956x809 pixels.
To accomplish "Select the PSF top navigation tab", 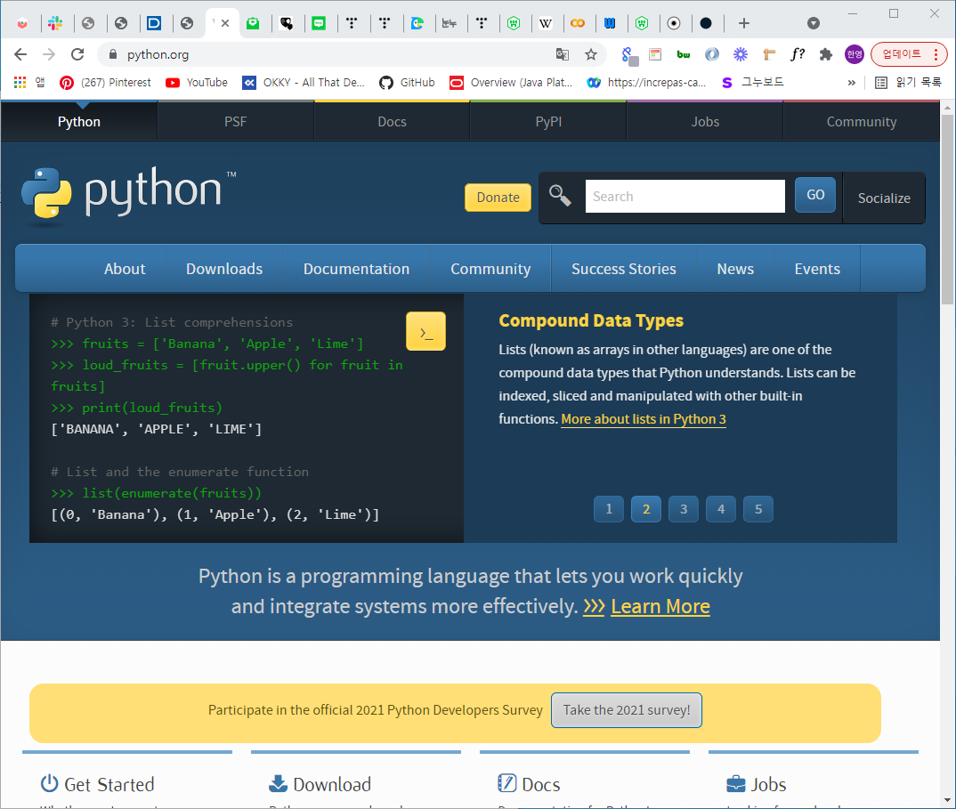I will 235,122.
